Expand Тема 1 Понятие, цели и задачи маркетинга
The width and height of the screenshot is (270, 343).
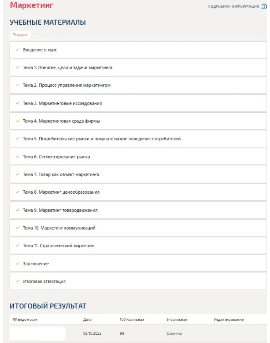68,68
